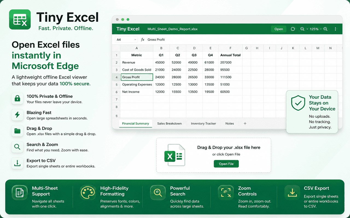
Task: Click the folder icon beside Drag & Drop
Action: point(17,131)
